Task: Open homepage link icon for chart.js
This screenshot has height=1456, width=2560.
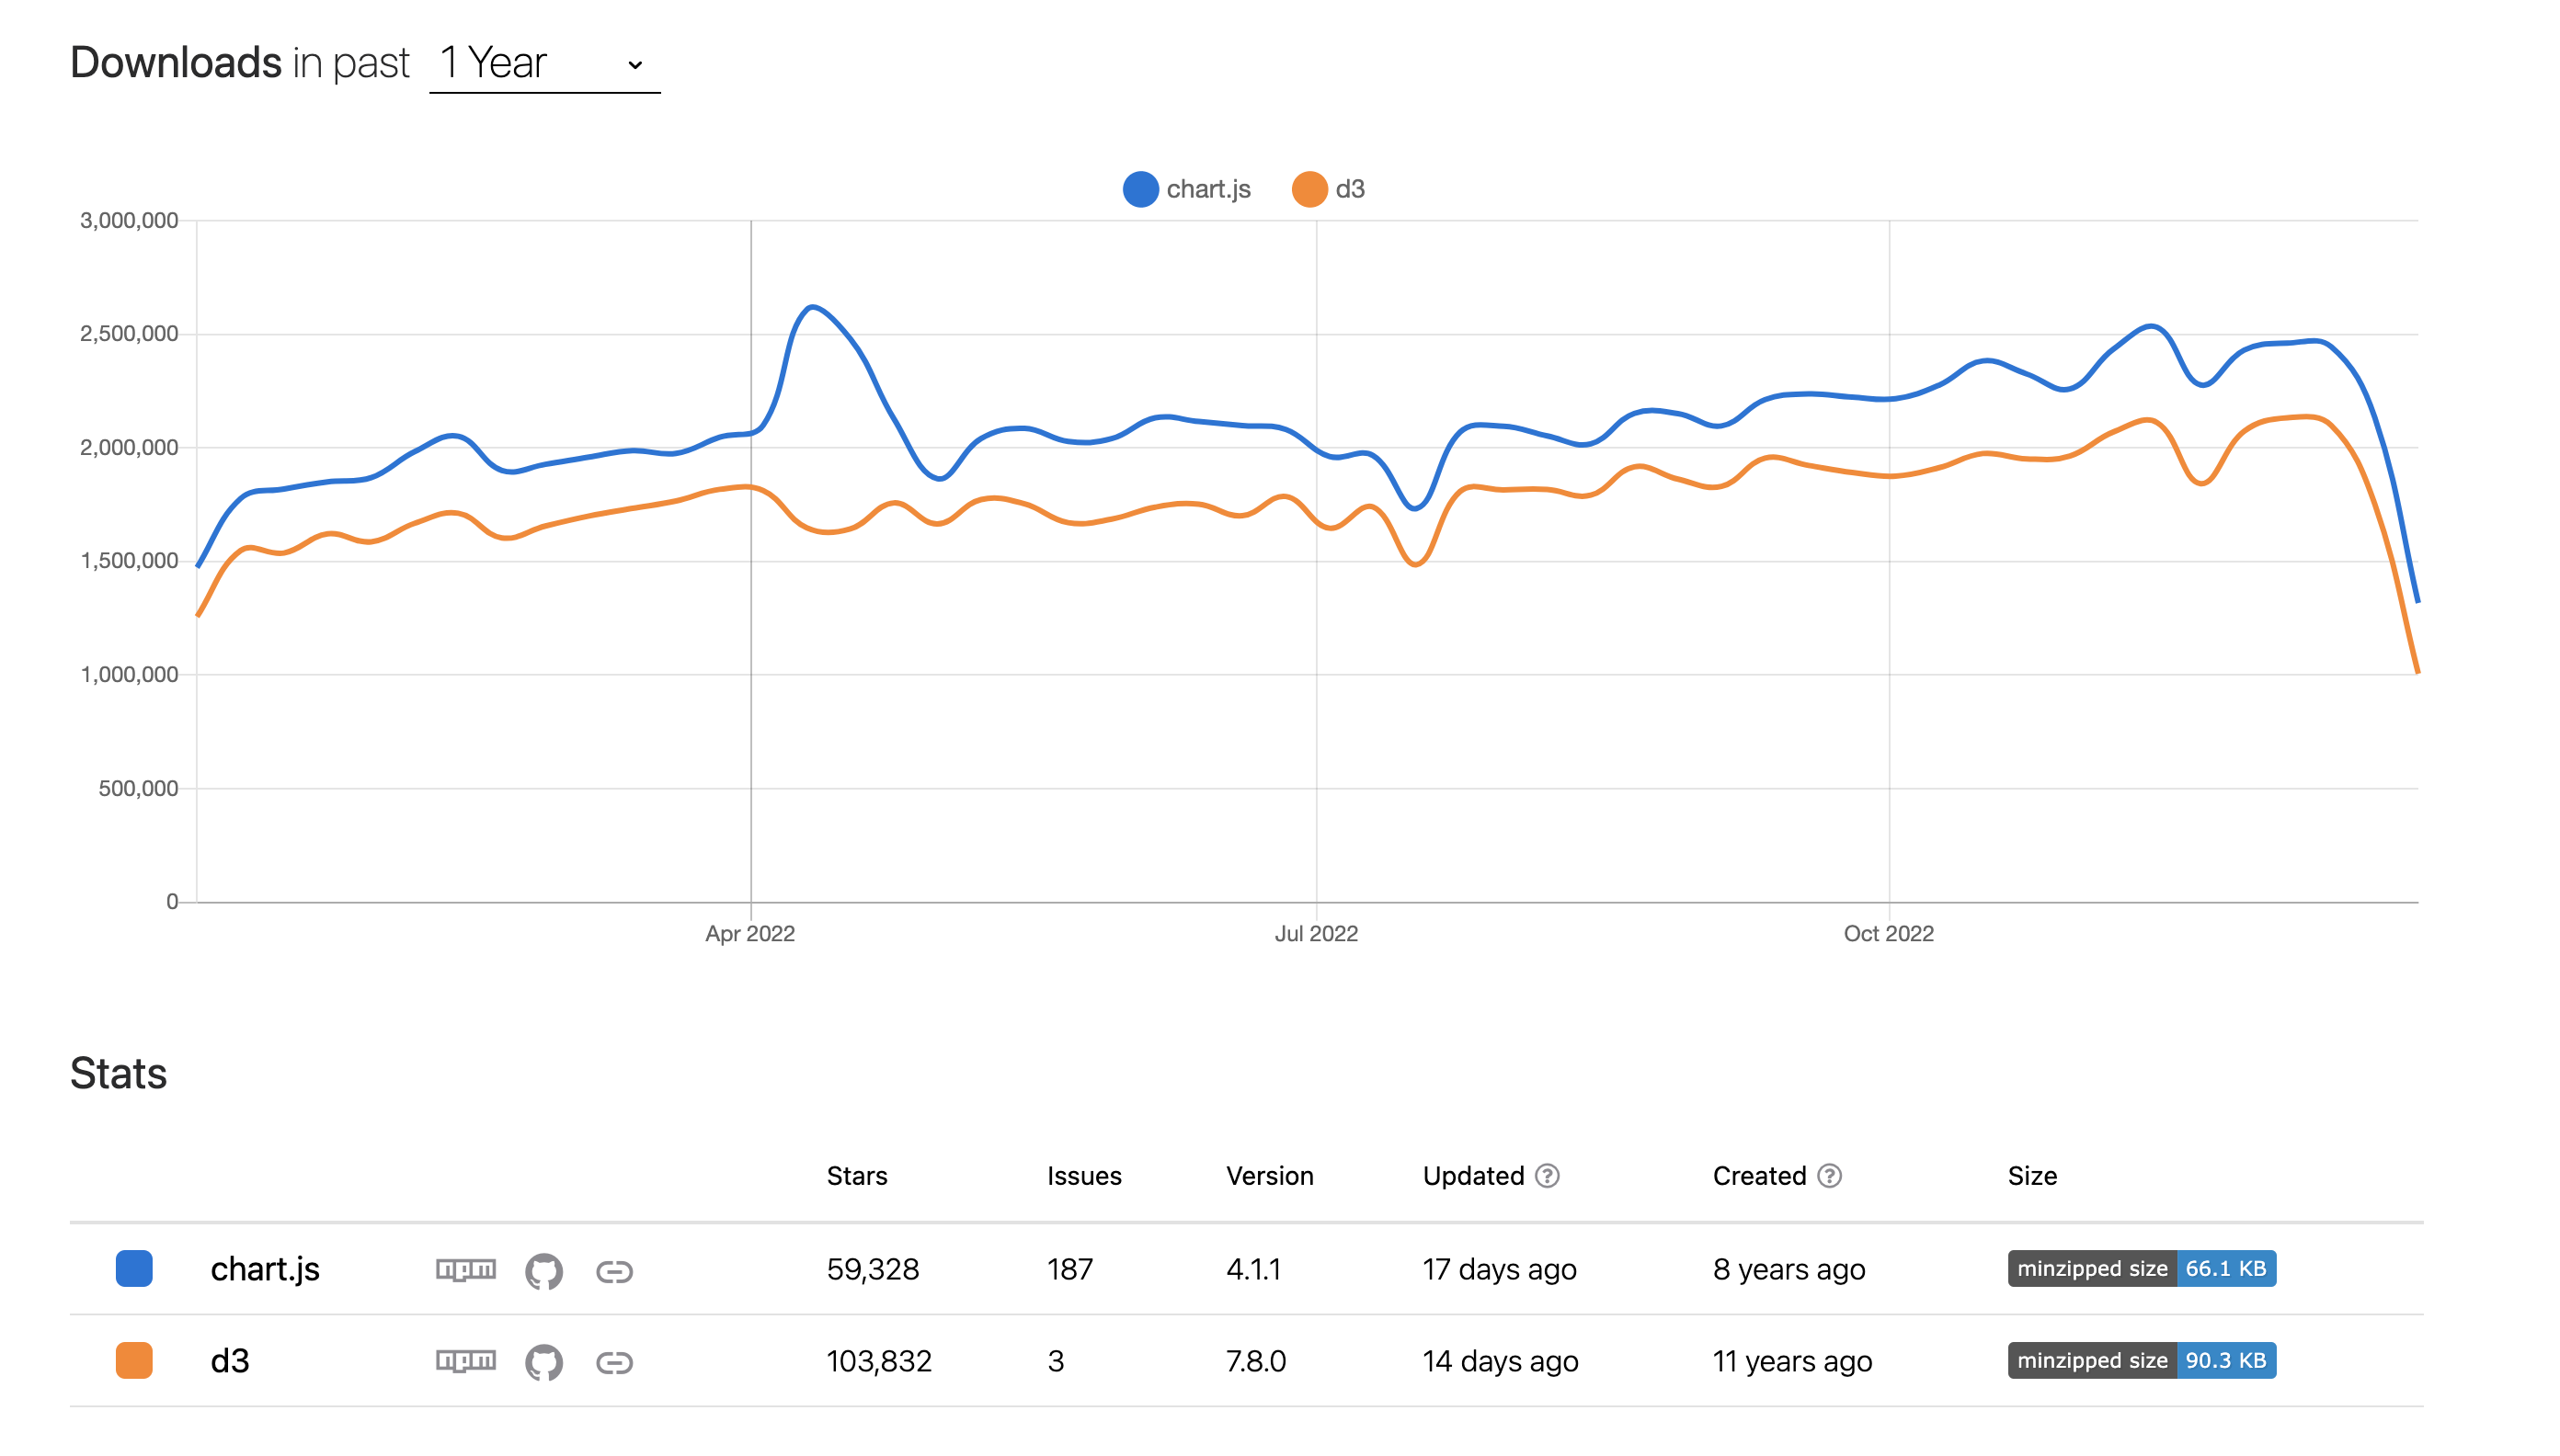Action: pyautogui.click(x=614, y=1271)
